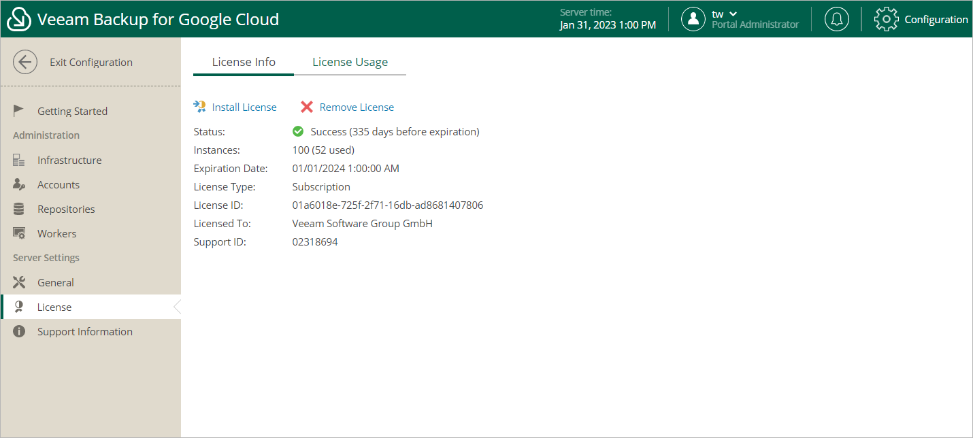Click expiration date 01/01/2024 1:00:00 AM
This screenshot has height=438, width=973.
coord(346,168)
